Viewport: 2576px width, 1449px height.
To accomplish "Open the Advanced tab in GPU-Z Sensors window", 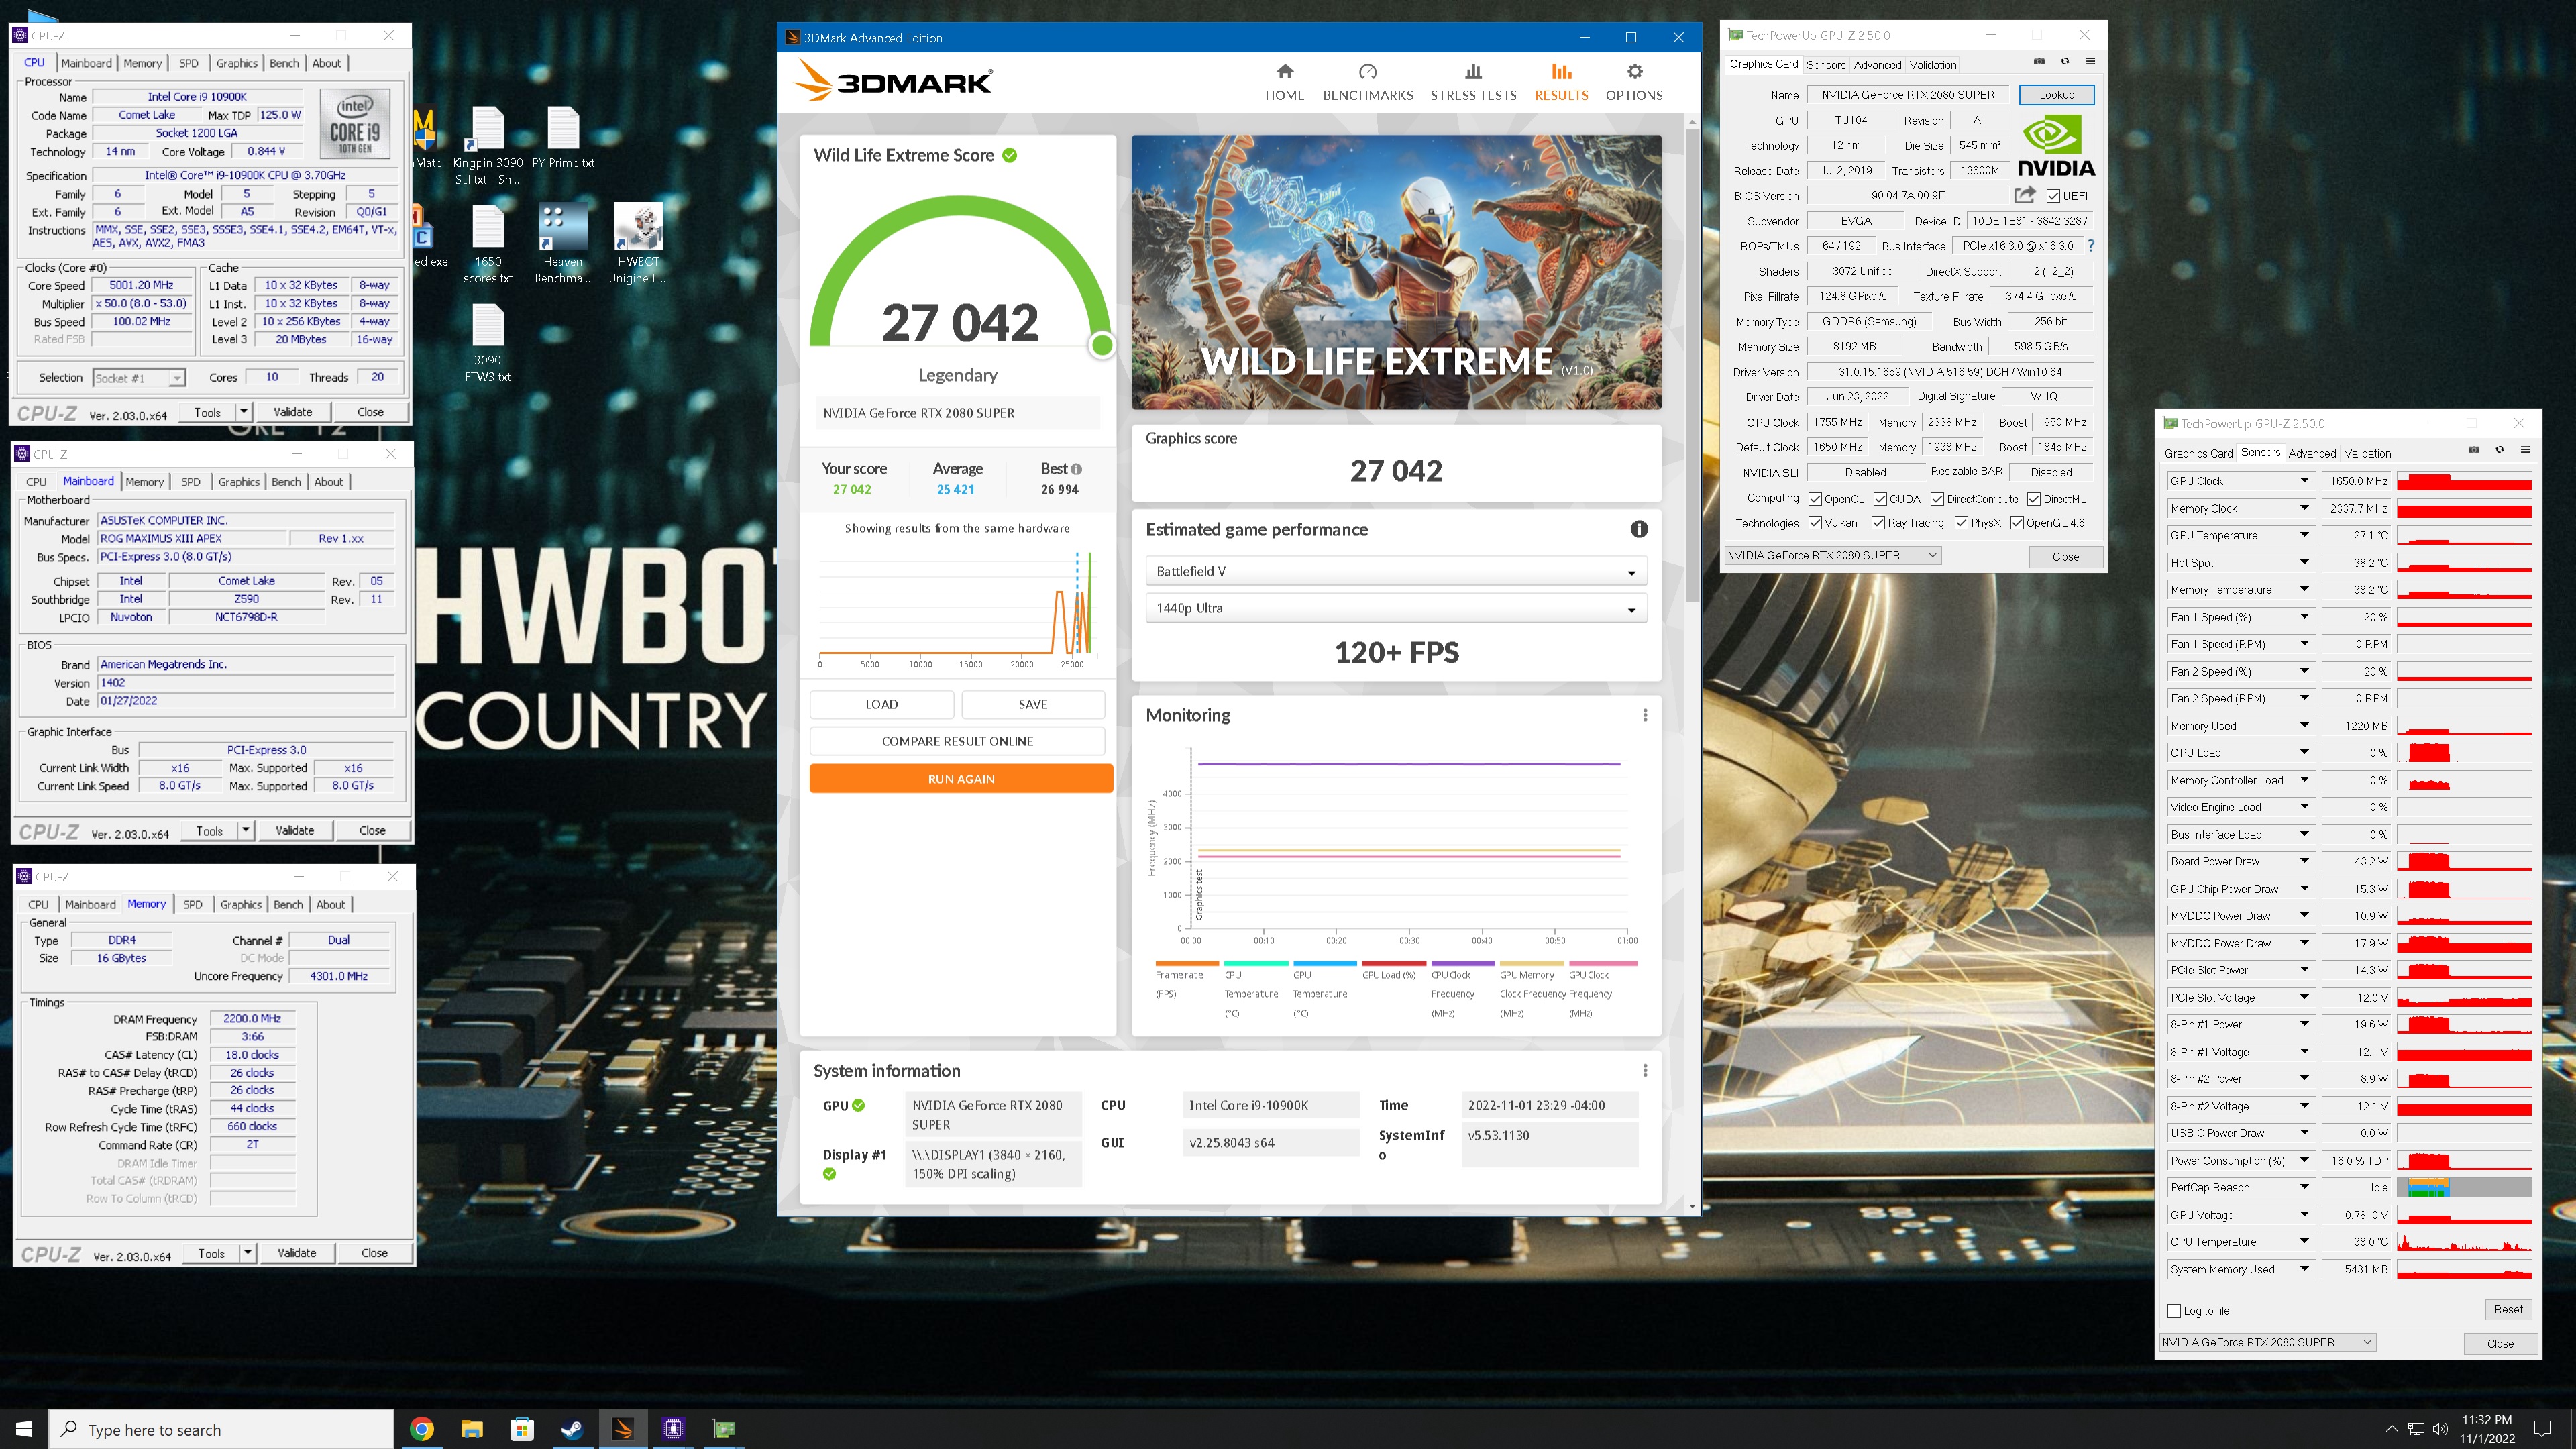I will pos(2312,453).
